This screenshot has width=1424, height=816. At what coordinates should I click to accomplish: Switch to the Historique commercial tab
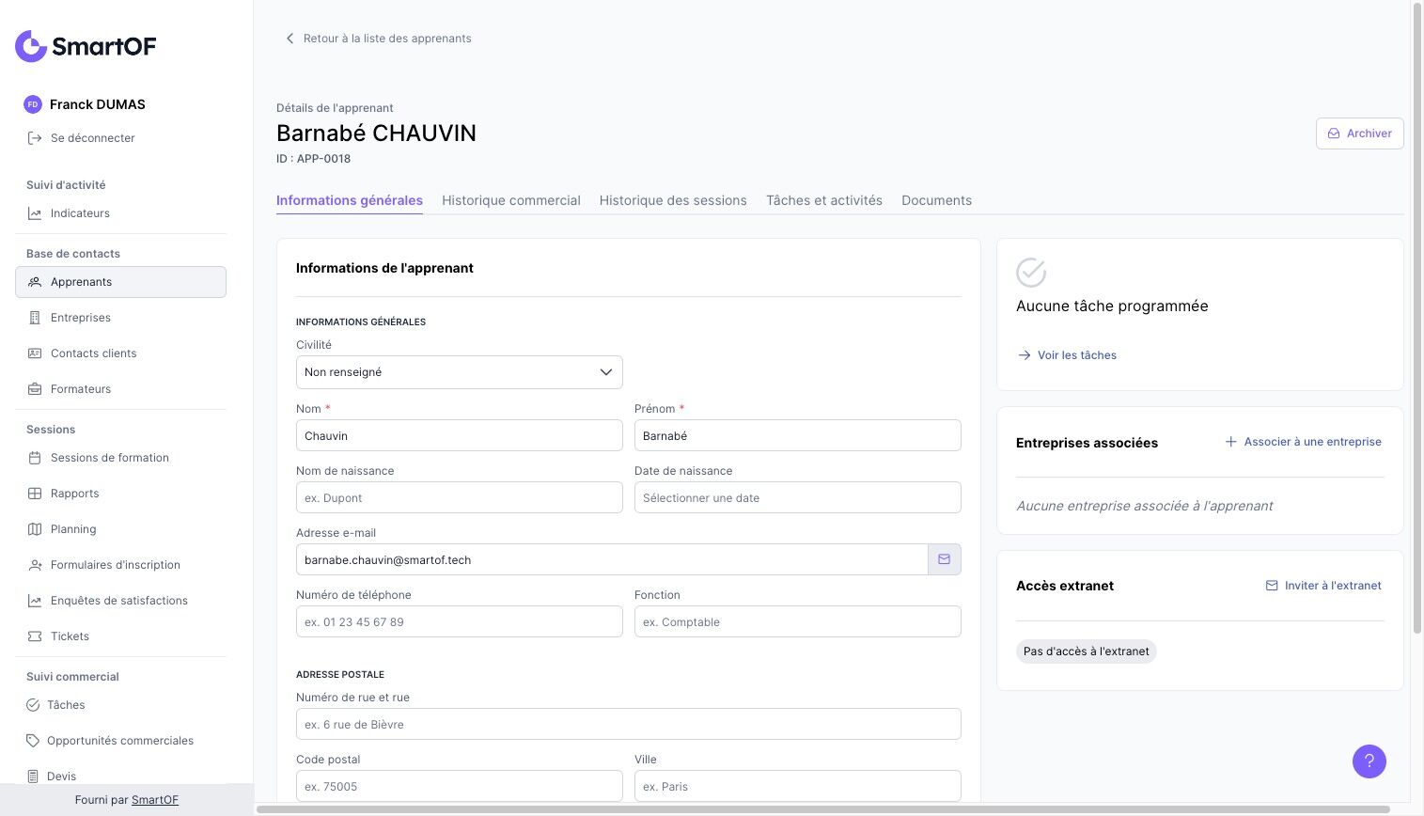coord(510,200)
